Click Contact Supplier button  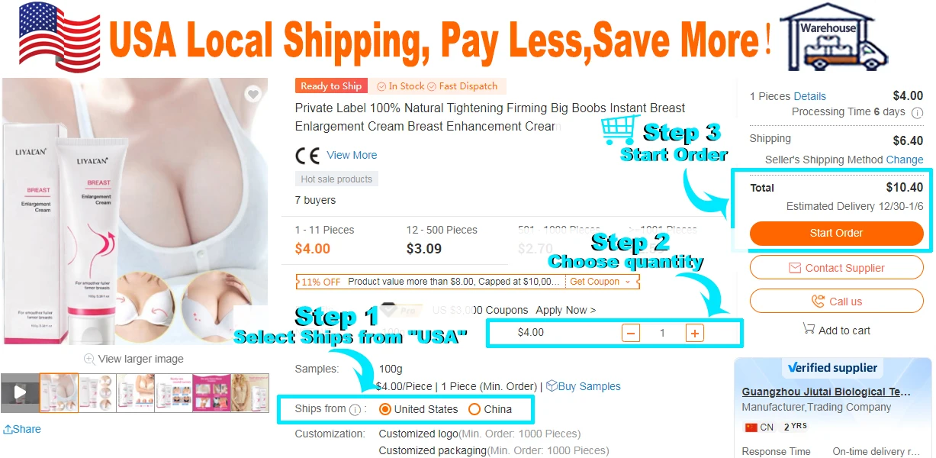coord(837,268)
